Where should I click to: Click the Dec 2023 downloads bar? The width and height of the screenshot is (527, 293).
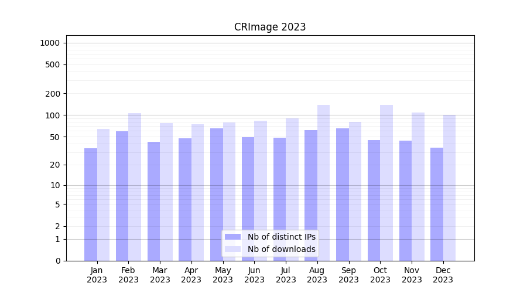pyautogui.click(x=449, y=188)
